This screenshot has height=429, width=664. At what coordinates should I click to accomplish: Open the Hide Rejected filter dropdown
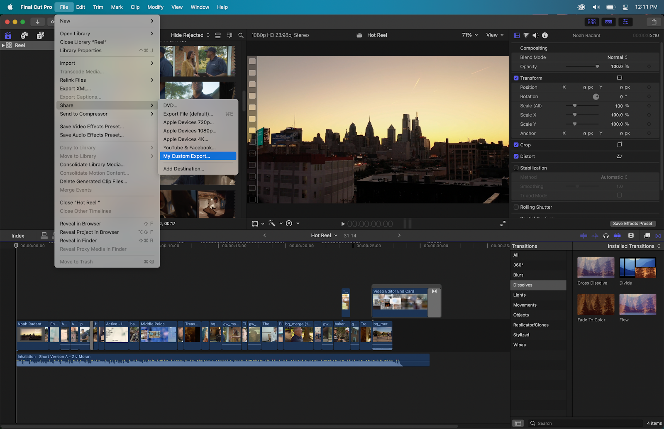(190, 35)
